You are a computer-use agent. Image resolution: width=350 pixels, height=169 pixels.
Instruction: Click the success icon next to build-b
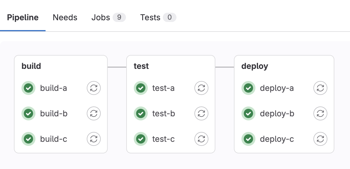click(28, 113)
